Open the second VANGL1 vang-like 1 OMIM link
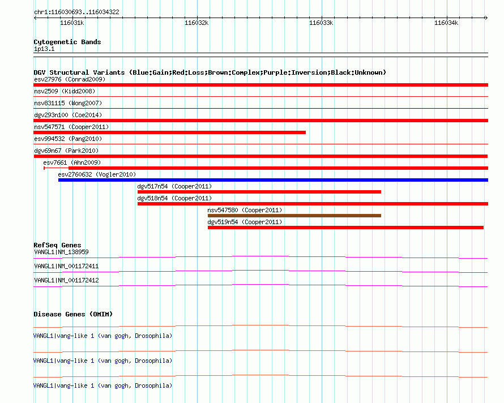The width and height of the screenshot is (504, 403). 103,361
